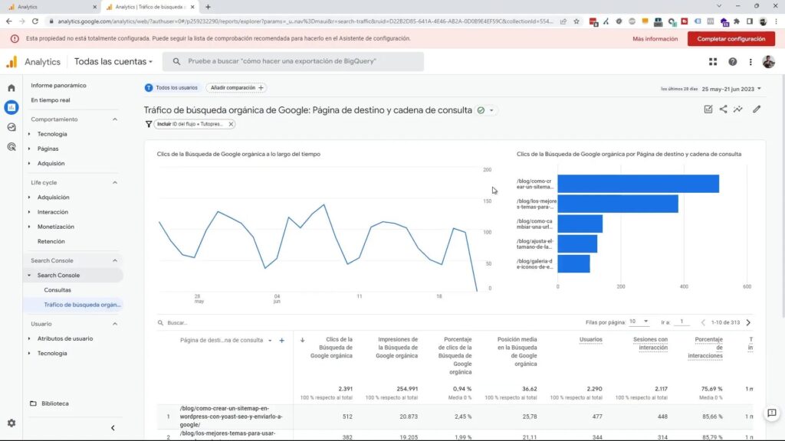The width and height of the screenshot is (785, 441).
Task: Open Admin settings gear icon
Action: 11,423
